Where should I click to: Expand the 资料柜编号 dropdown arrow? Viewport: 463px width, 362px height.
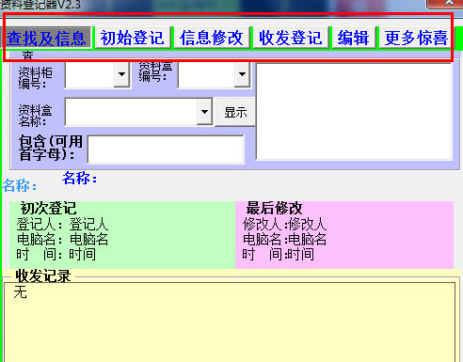(121, 74)
